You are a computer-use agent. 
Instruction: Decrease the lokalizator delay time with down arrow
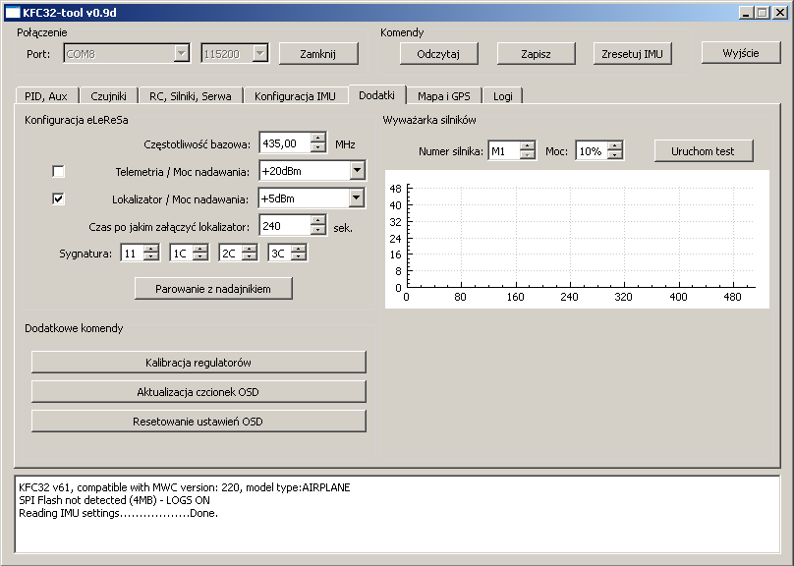tap(317, 231)
